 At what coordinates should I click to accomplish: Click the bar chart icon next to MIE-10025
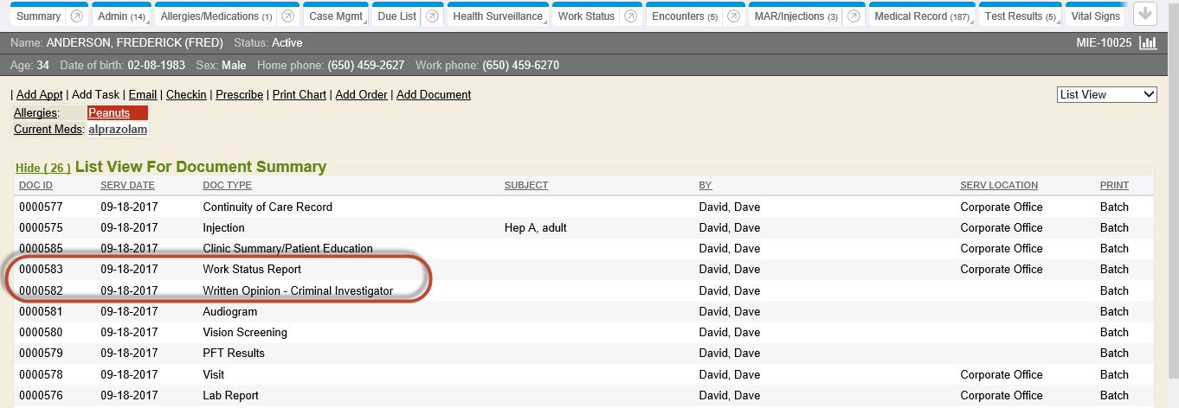tap(1148, 43)
